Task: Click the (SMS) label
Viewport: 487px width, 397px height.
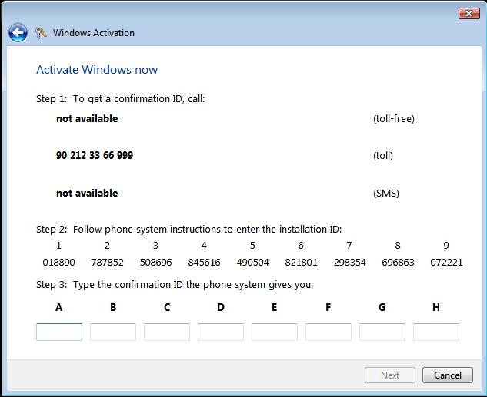Action: (386, 194)
